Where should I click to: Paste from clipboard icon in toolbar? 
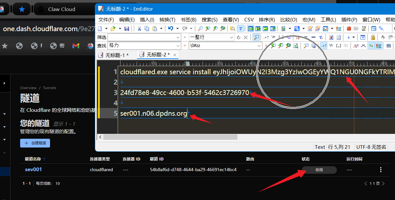155,29
